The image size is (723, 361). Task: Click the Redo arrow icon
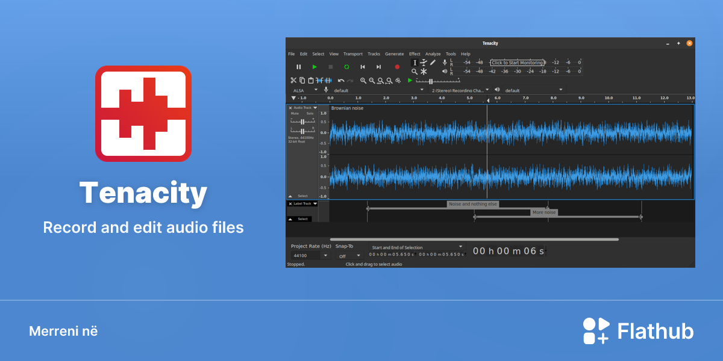click(350, 80)
